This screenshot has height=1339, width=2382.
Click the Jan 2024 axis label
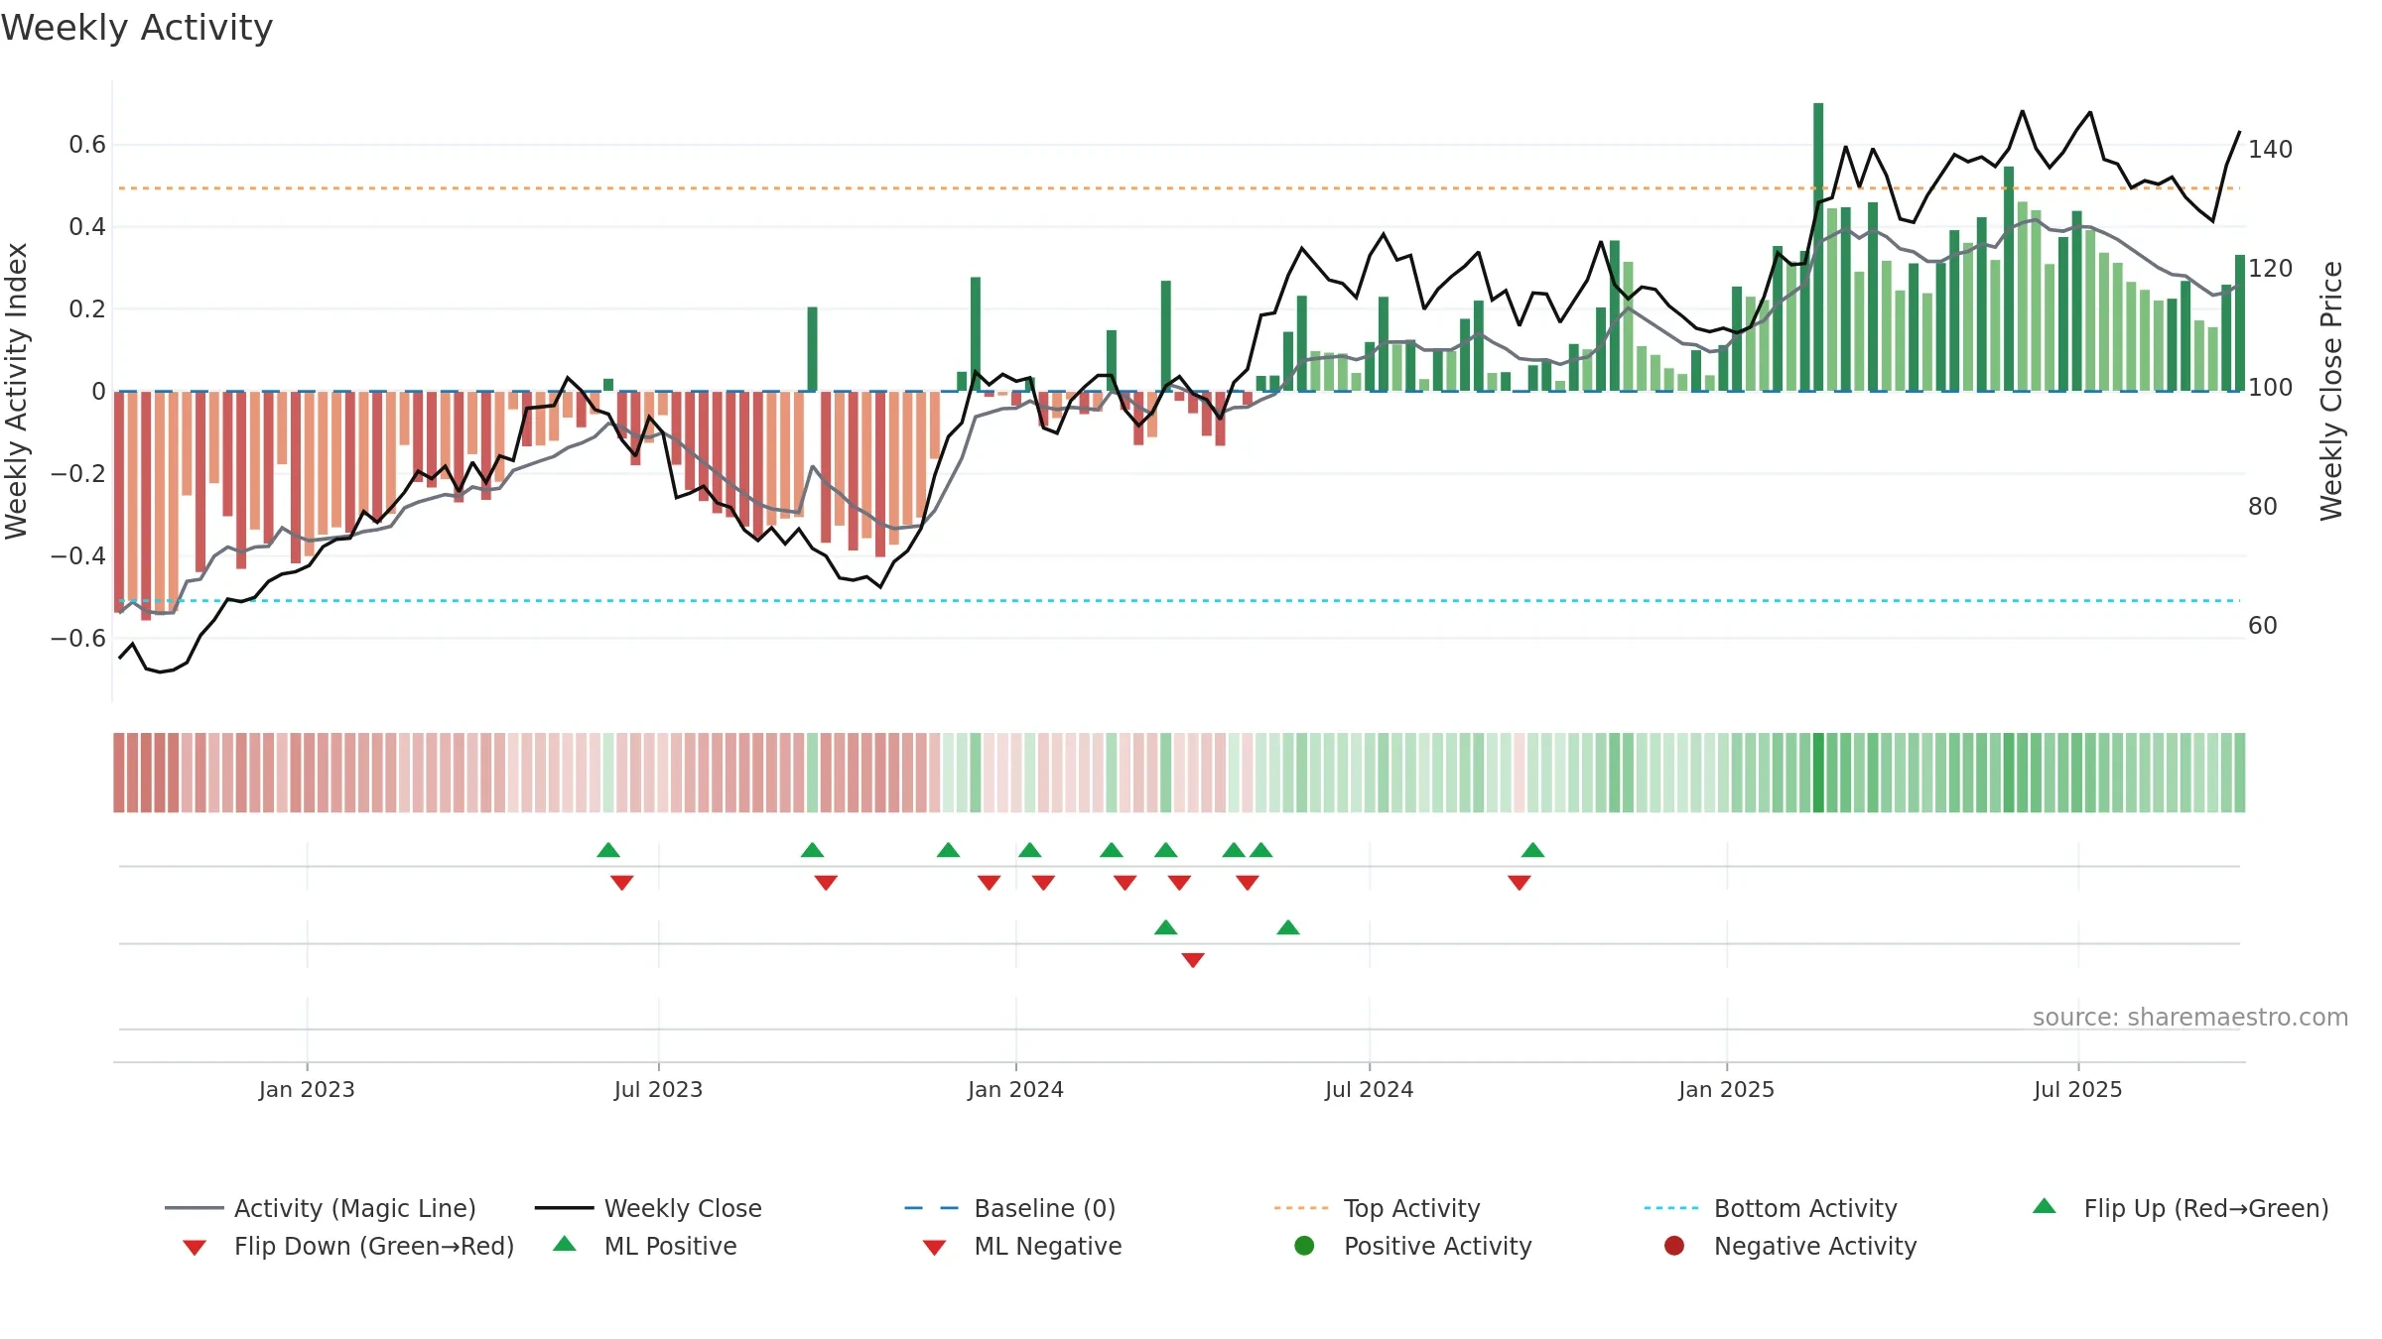point(1015,1089)
